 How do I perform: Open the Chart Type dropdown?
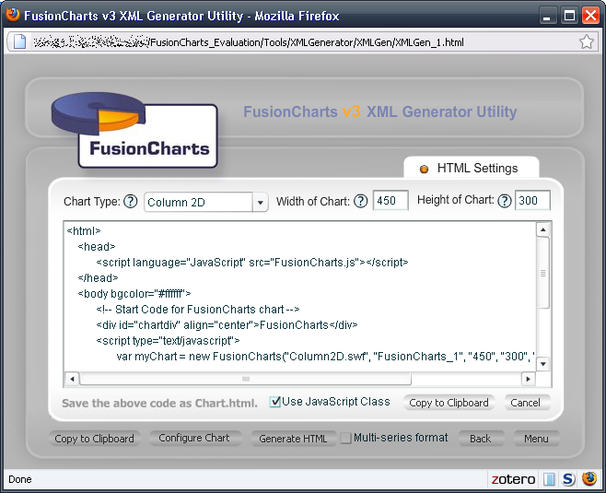[x=260, y=203]
